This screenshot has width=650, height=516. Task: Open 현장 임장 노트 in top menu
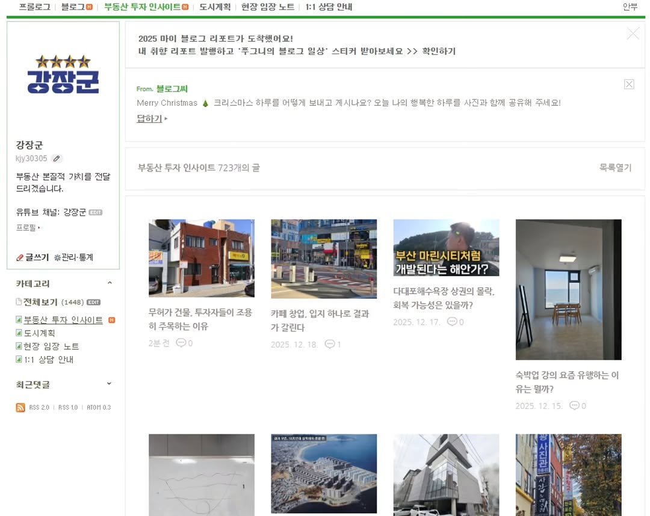[x=268, y=7]
